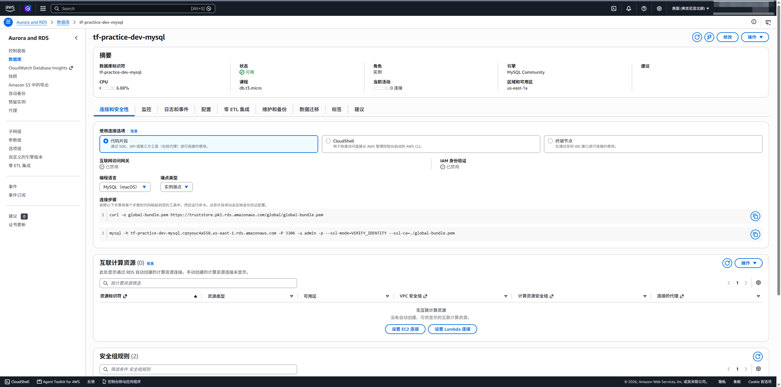Open the console settings gear in top bar
The width and height of the screenshot is (781, 387).
[x=659, y=9]
